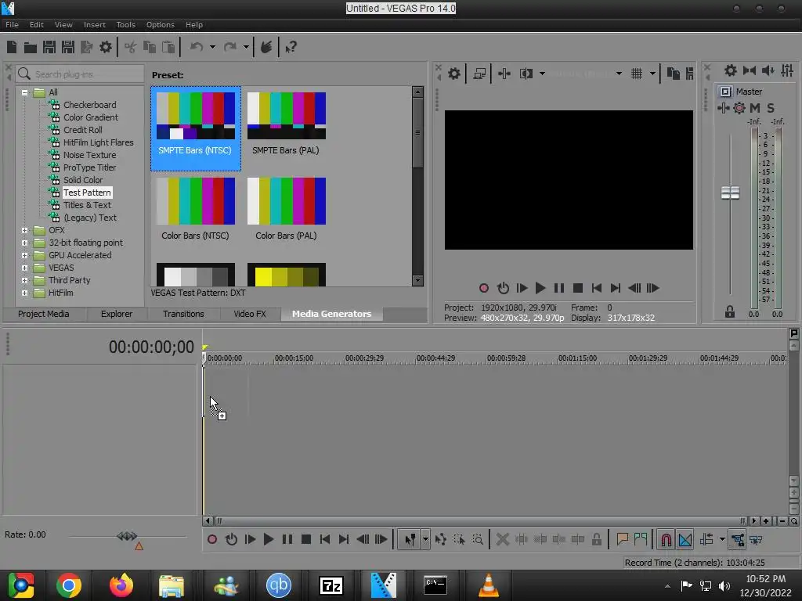
Task: Expand the VEGAS folder
Action: (24, 268)
